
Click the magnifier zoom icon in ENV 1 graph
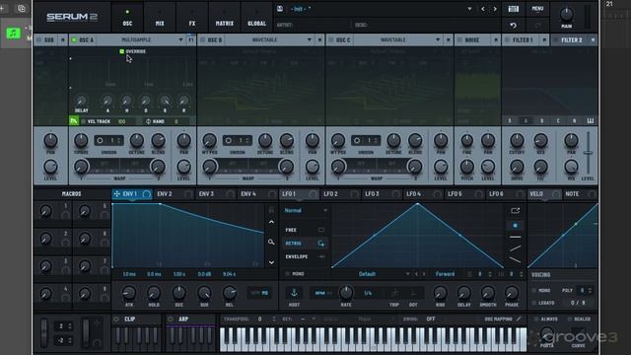click(271, 242)
